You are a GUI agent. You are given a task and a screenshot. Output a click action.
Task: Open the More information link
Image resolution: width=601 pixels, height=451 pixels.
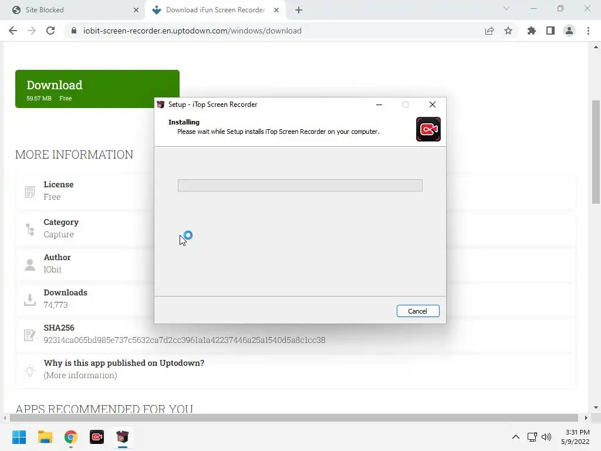click(x=80, y=375)
